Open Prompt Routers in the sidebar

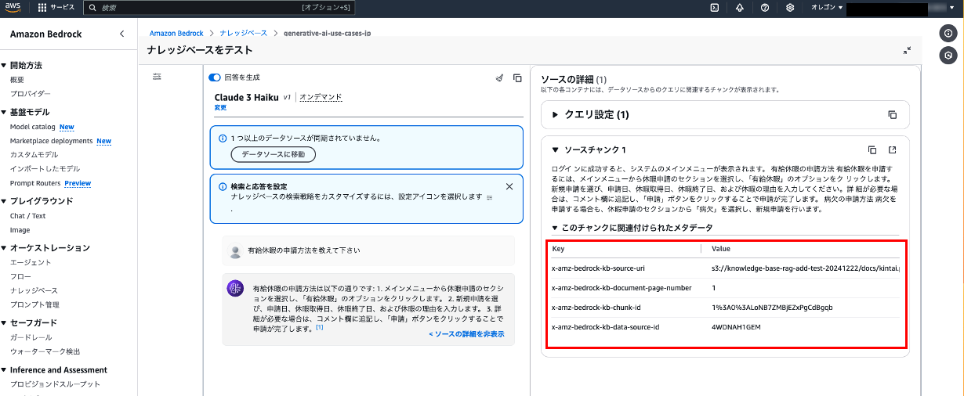point(36,183)
